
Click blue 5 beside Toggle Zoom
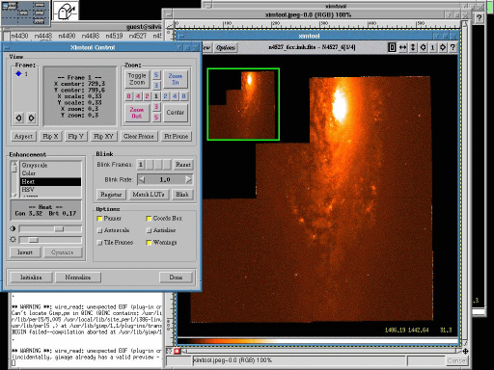[156, 75]
